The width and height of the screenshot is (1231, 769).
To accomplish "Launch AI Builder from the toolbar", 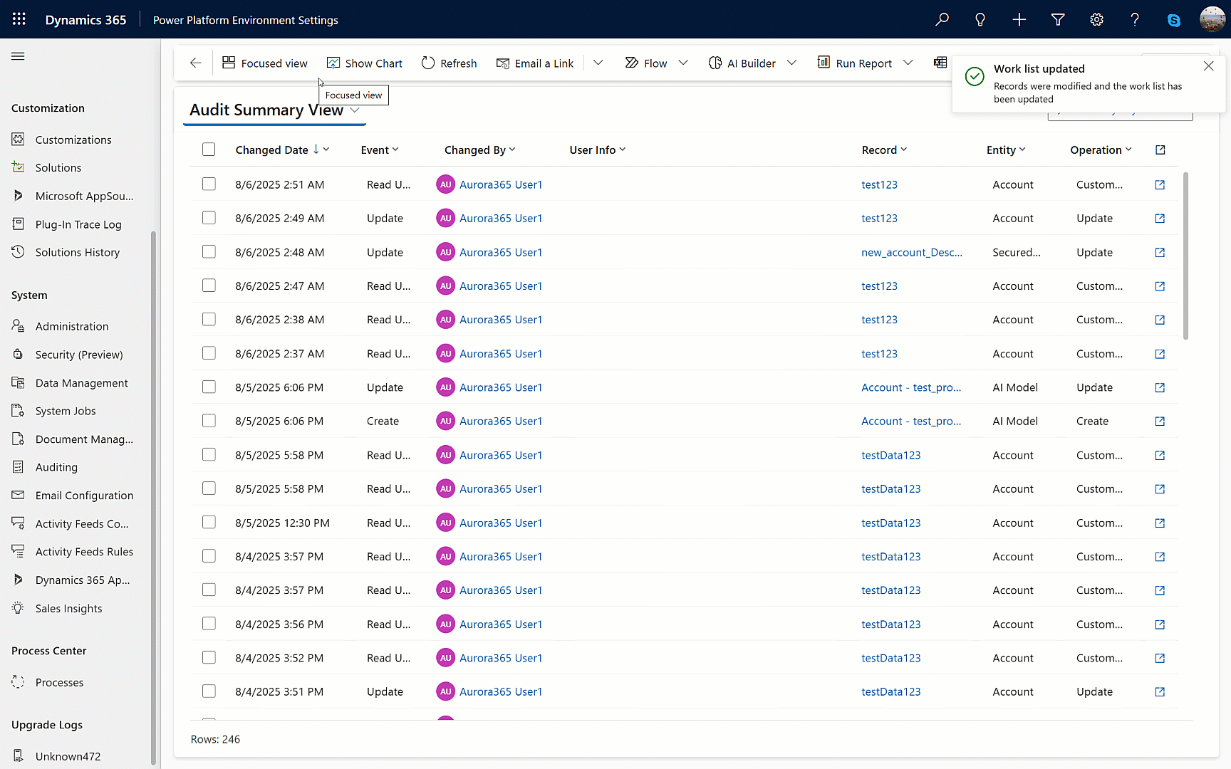I will pos(715,63).
